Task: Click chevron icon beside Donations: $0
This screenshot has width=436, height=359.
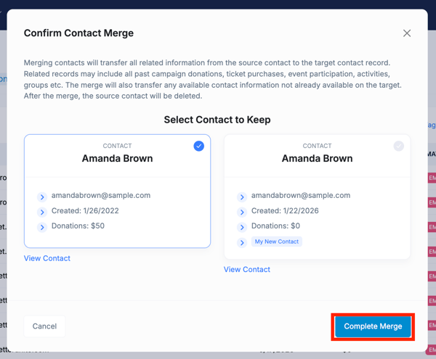Action: coord(242,227)
